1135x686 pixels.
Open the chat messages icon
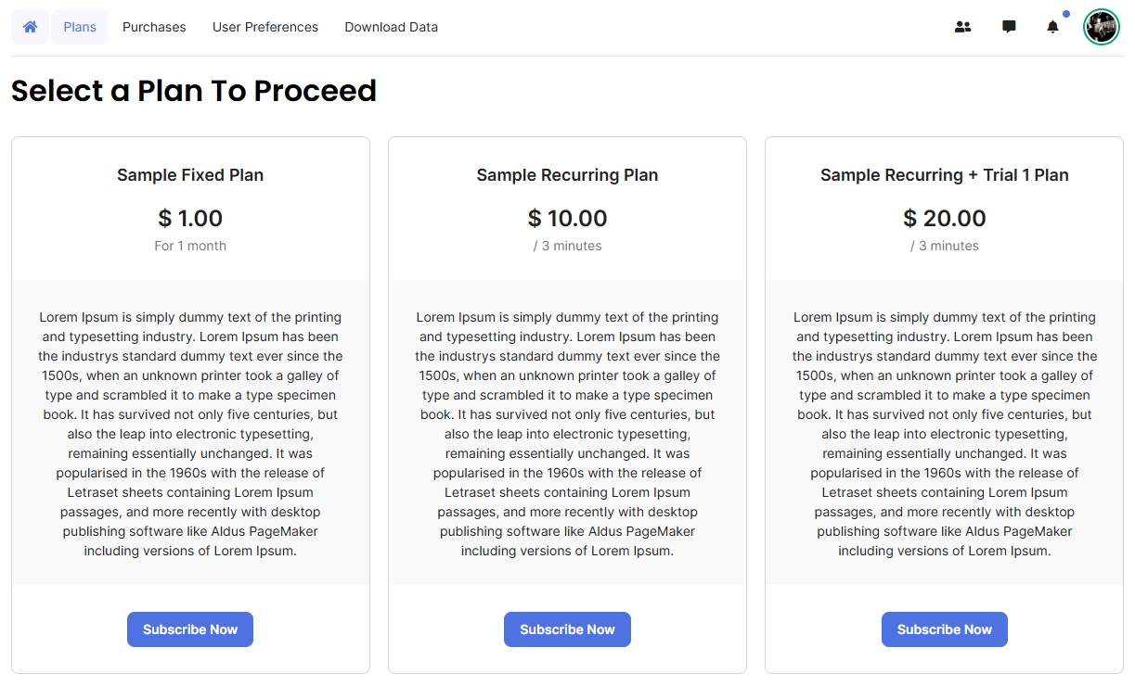coord(1009,27)
